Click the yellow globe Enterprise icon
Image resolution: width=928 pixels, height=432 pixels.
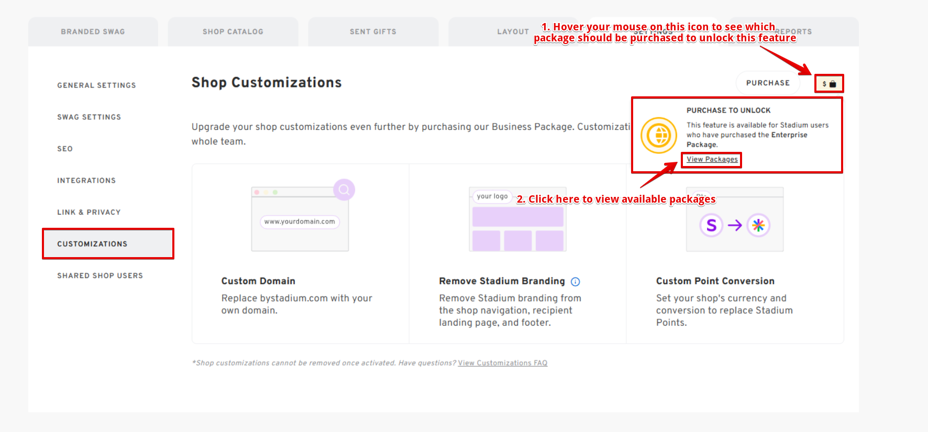[x=659, y=135]
